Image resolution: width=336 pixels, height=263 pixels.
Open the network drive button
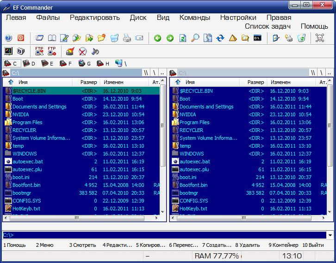click(x=121, y=64)
